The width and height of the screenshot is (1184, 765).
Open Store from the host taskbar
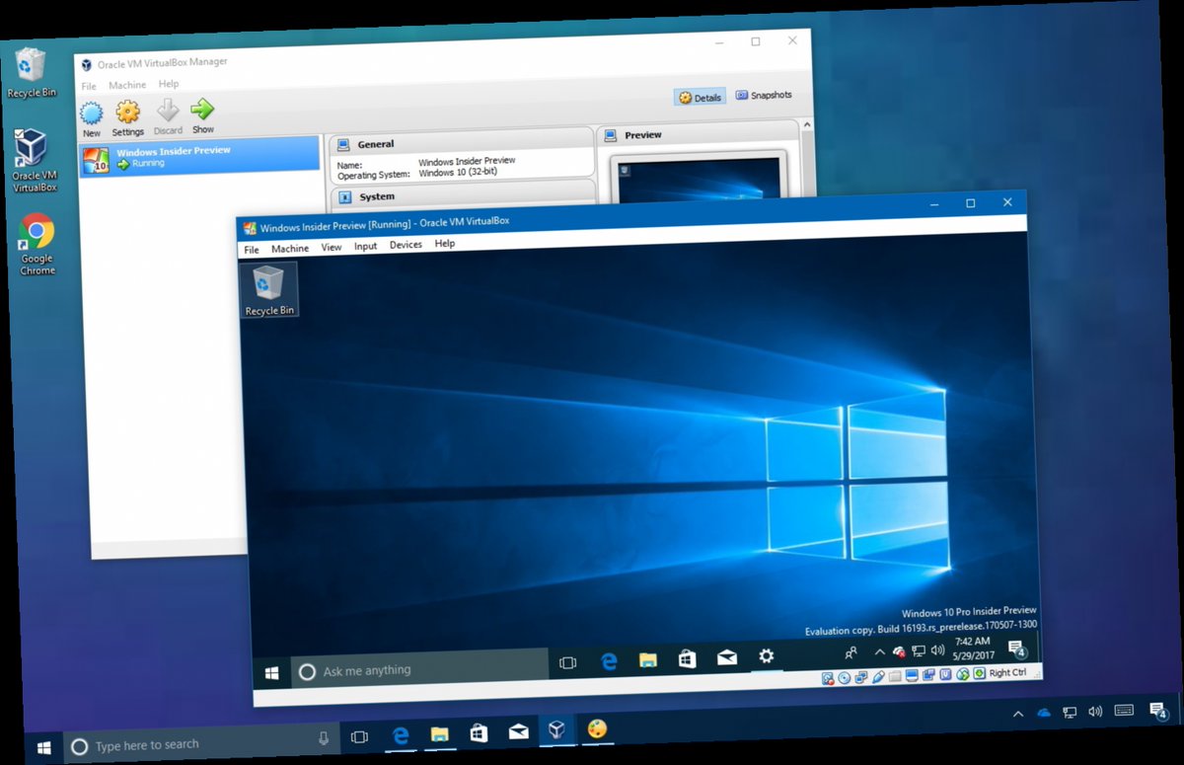479,732
